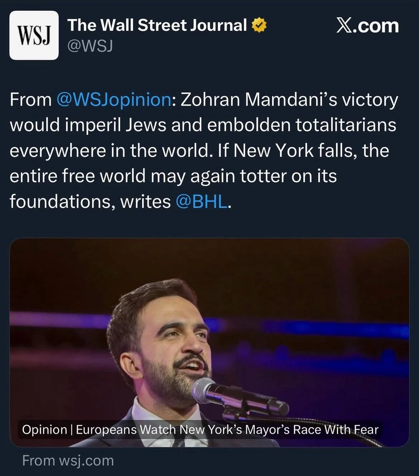Click the ".com" text beside the X logo
Viewport: 419px width, 476px height.
coord(377,26)
